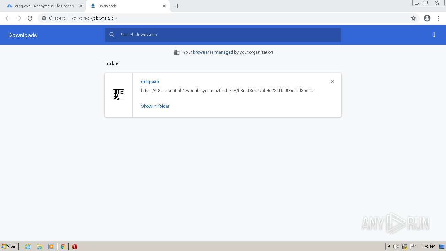The width and height of the screenshot is (446, 251).
Task: Reload the downloads page
Action: coord(30,18)
